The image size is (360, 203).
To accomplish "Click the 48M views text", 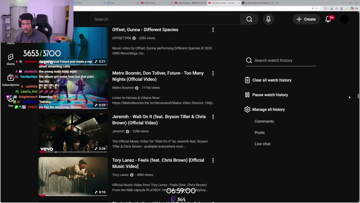I will pos(145,175).
